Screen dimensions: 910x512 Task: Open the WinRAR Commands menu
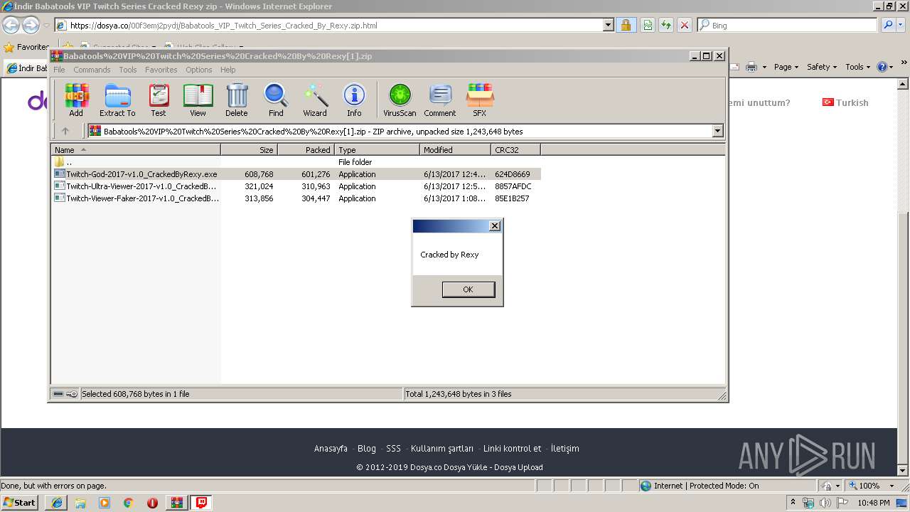pos(92,70)
